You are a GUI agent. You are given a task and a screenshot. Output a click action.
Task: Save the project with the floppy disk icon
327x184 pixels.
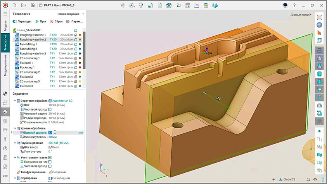pyautogui.click(x=33, y=5)
